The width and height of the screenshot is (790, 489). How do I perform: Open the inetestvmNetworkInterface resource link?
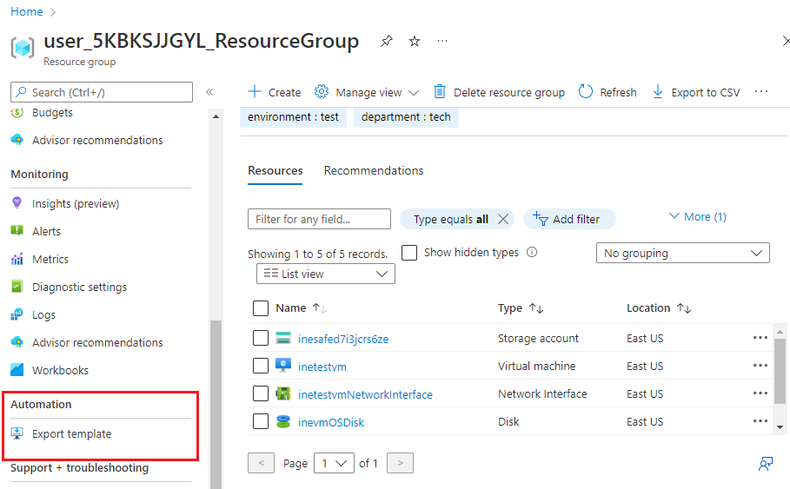[365, 394]
